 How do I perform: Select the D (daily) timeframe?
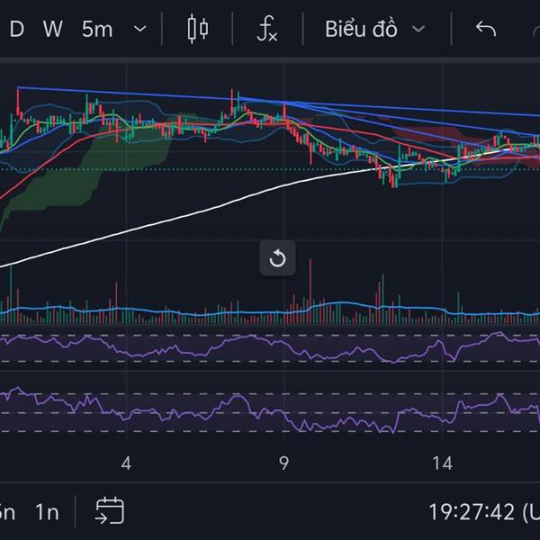pyautogui.click(x=17, y=29)
